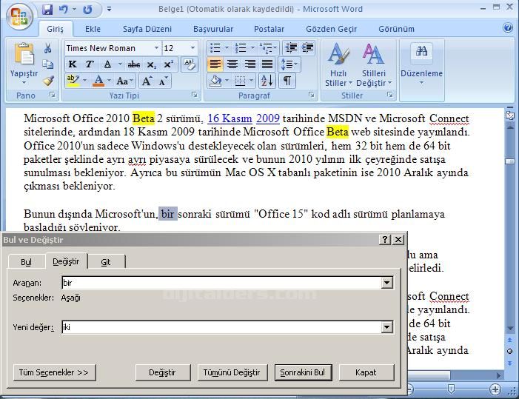The height and width of the screenshot is (399, 519).
Task: Apply a numbered list
Action: [241, 48]
